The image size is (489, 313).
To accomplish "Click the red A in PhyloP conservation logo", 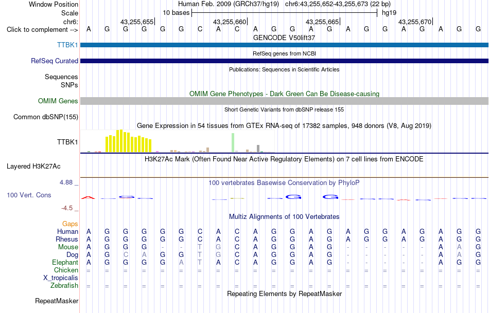I will click(88, 197).
